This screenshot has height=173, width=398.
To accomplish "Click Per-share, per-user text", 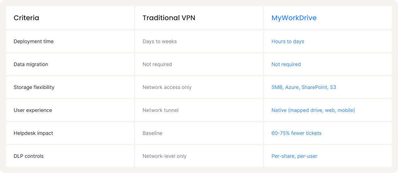I will click(294, 156).
